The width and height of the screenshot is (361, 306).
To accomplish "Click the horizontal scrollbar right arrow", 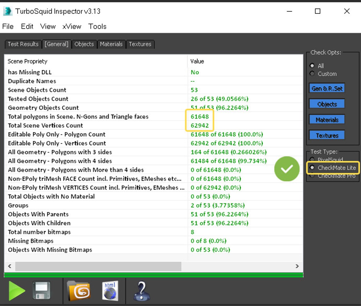I will tap(297, 266).
